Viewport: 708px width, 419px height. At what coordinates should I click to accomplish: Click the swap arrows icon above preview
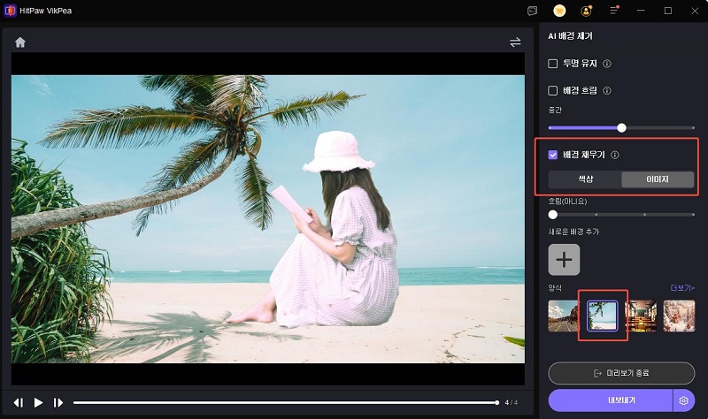pos(515,42)
